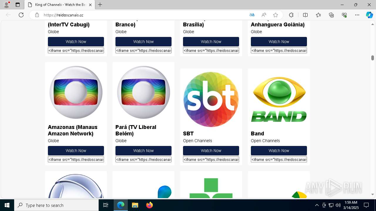
Task: Open the Pará Globo logo thumbnail
Action: point(143,92)
